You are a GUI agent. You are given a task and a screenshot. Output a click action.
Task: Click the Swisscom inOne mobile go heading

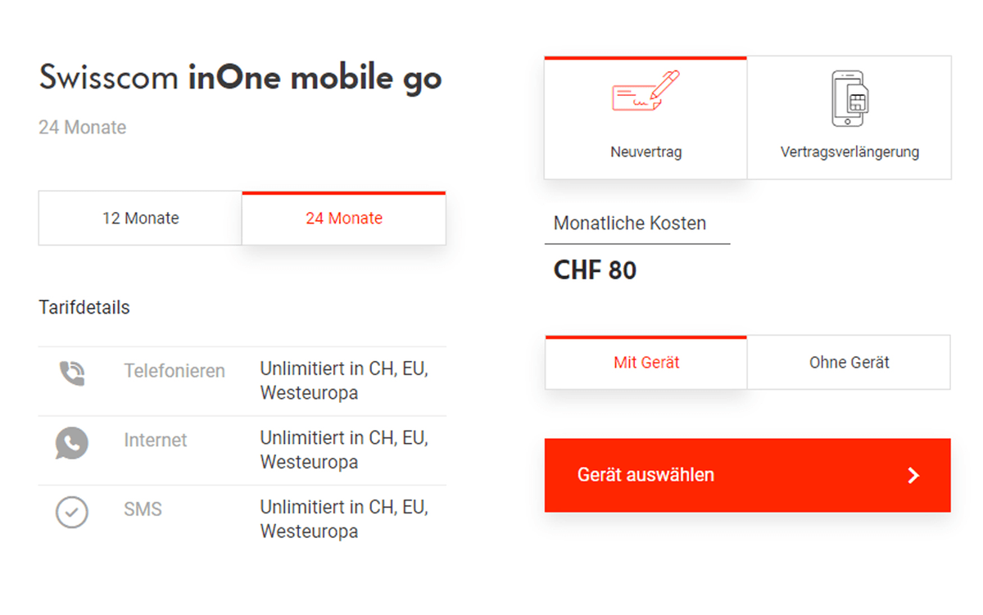(240, 79)
